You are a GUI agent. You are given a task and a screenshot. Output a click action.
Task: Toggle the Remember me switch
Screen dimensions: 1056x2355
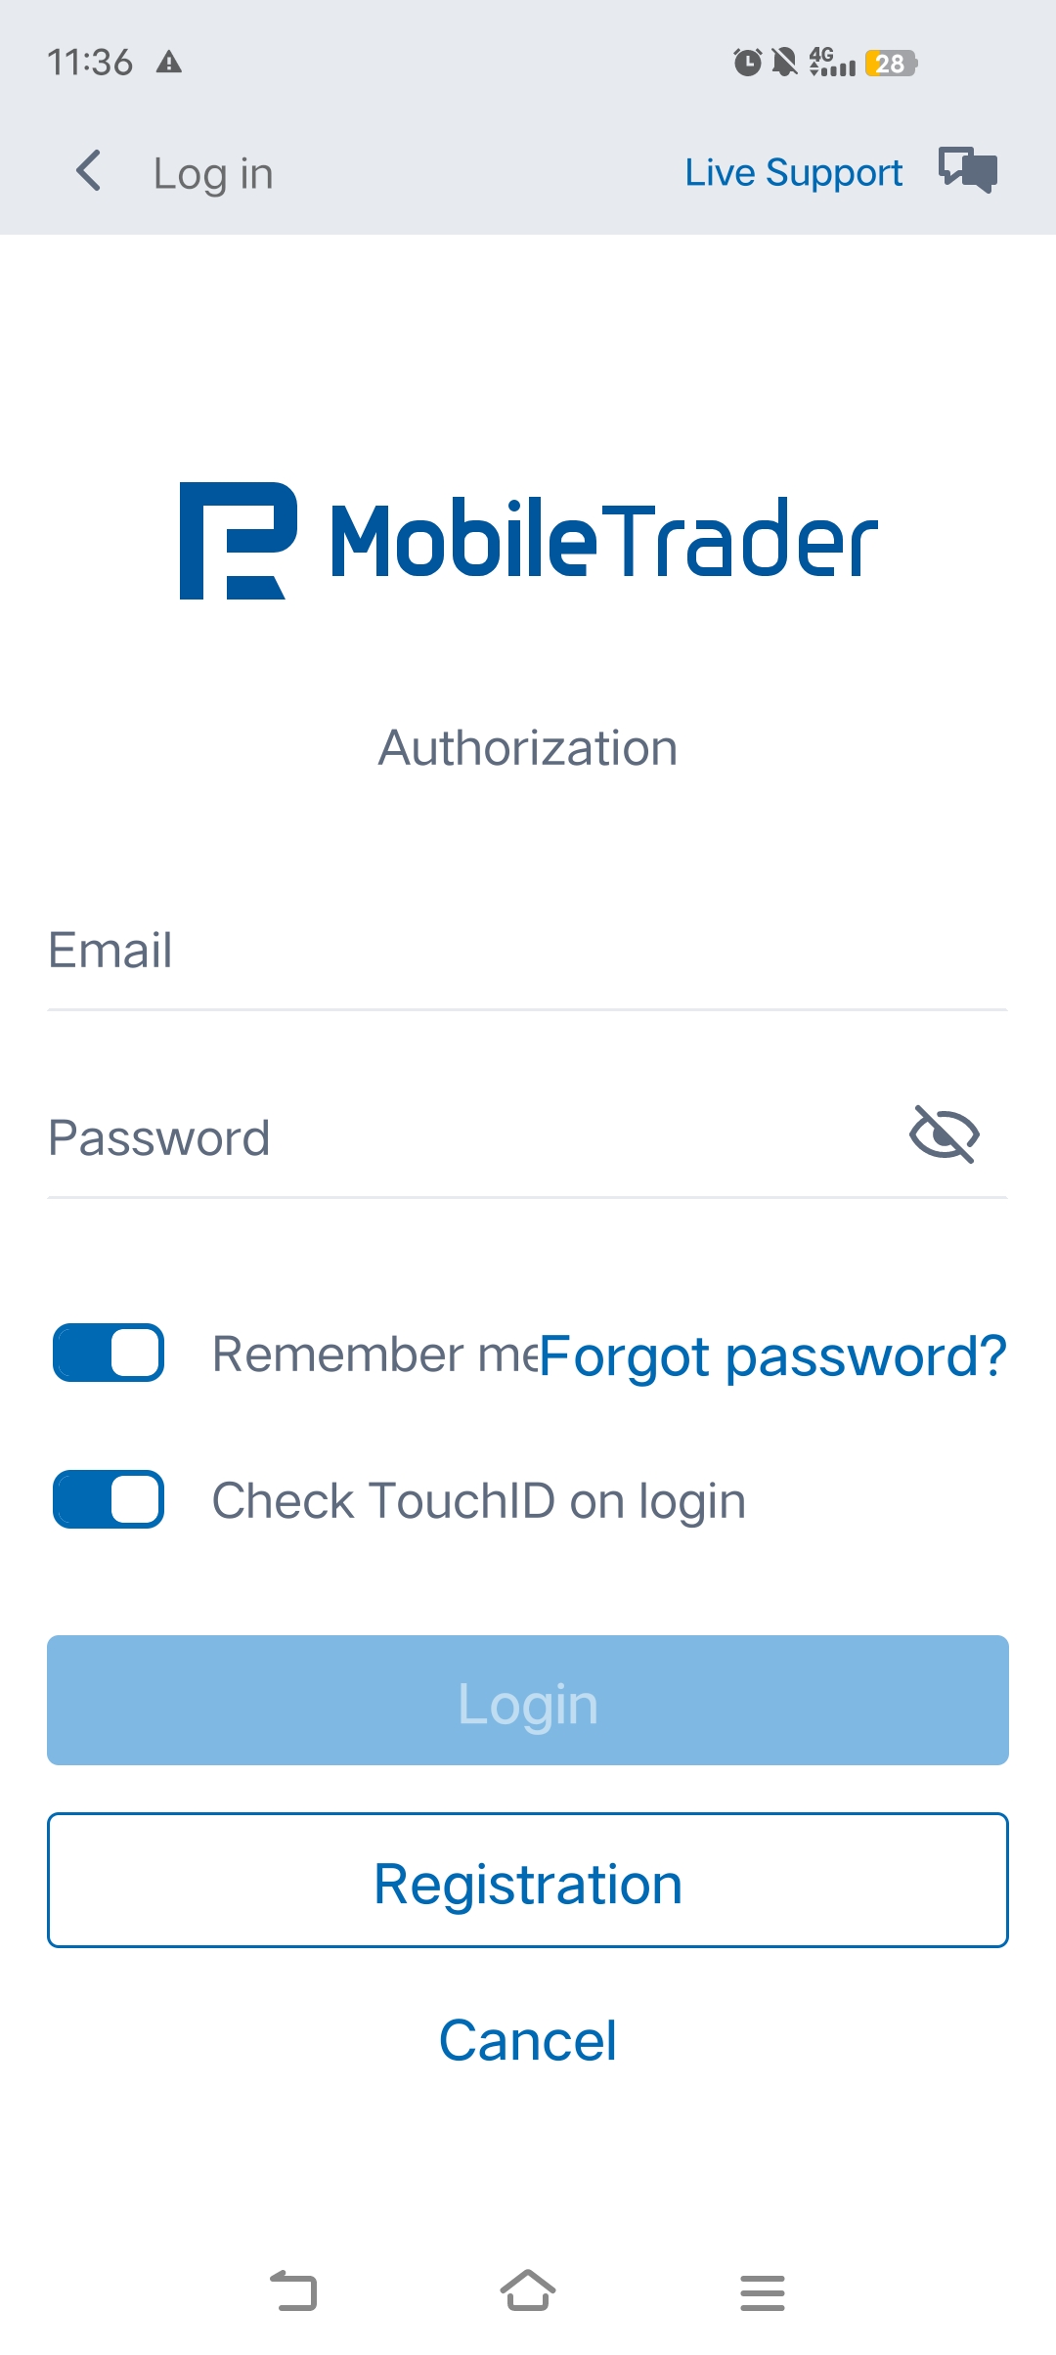109,1353
